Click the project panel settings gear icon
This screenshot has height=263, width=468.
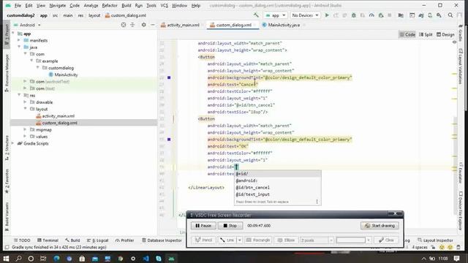pyautogui.click(x=143, y=25)
